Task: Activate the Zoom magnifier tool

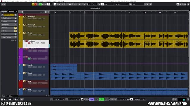Action: [72, 4]
